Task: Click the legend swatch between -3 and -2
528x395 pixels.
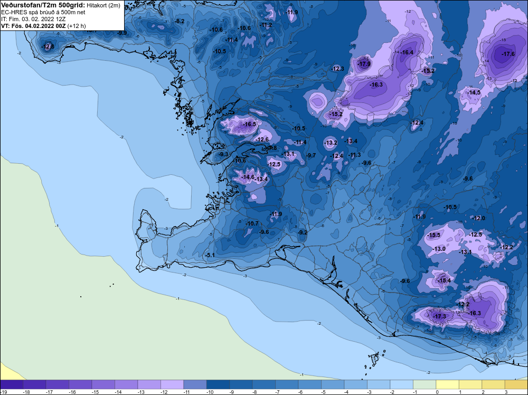Action: point(379,384)
